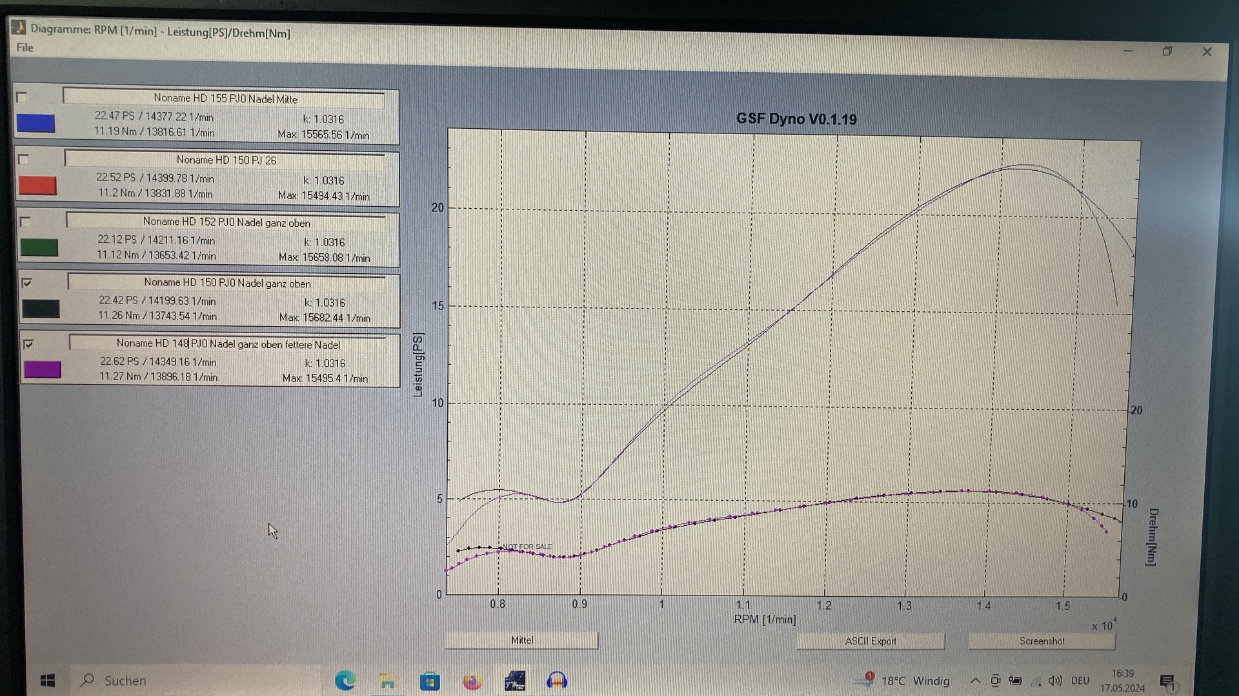Click the Windows Start button
The height and width of the screenshot is (696, 1239).
coord(48,681)
